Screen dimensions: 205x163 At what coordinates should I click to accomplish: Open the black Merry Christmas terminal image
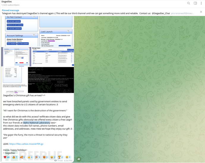pyautogui.click(x=51, y=80)
